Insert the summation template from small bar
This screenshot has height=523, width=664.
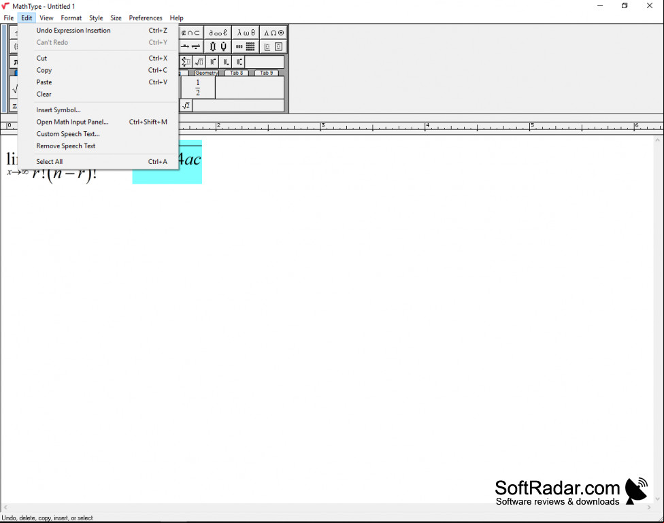click(x=186, y=62)
